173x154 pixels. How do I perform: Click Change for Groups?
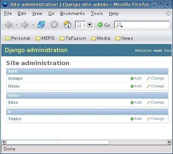(x=155, y=78)
